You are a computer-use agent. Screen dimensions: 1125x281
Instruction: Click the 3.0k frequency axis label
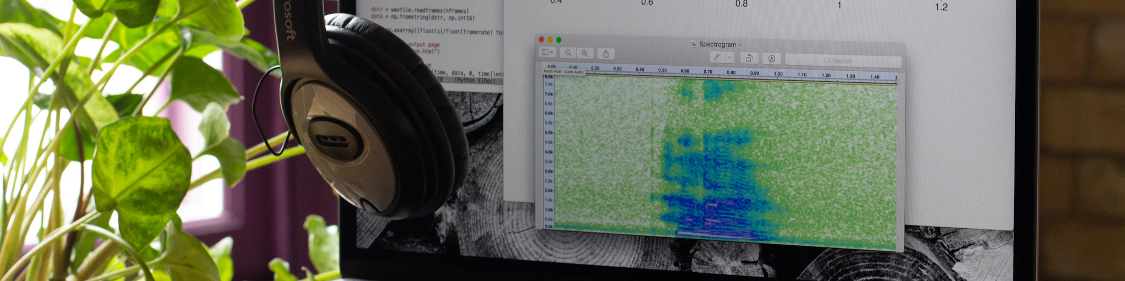click(548, 171)
